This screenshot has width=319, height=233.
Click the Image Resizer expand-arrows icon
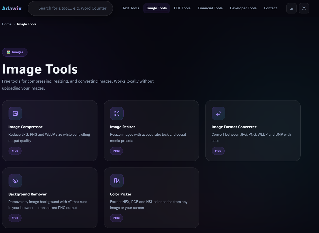click(117, 113)
